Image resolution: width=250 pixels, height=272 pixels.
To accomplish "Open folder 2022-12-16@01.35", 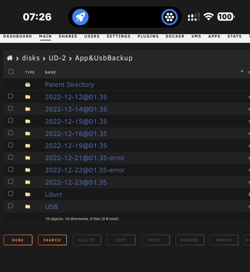I will pos(76,133).
